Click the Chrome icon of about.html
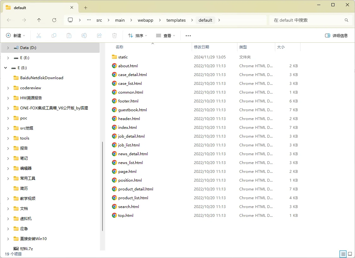This screenshot has height=258, width=355. click(114, 66)
